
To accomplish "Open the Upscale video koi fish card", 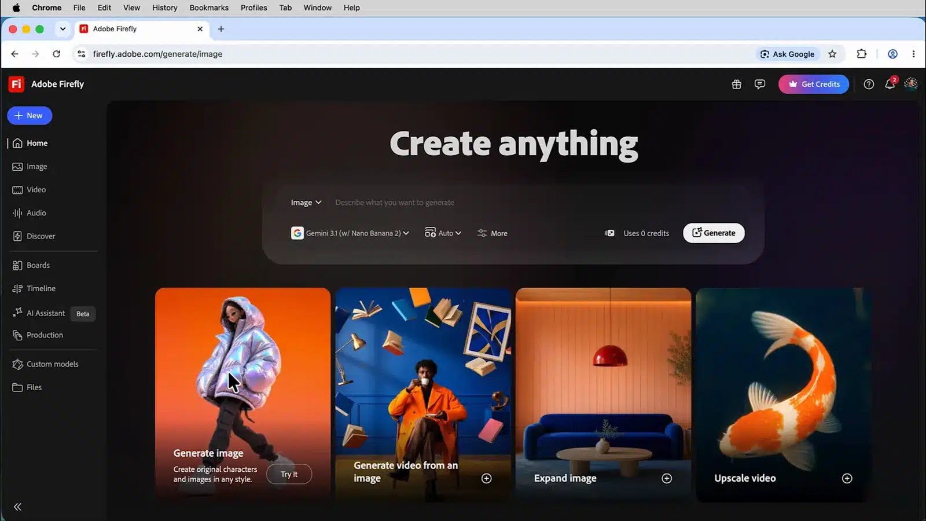I will (783, 395).
